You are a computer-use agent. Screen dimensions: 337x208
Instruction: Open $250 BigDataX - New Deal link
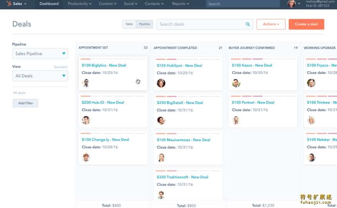point(180,103)
